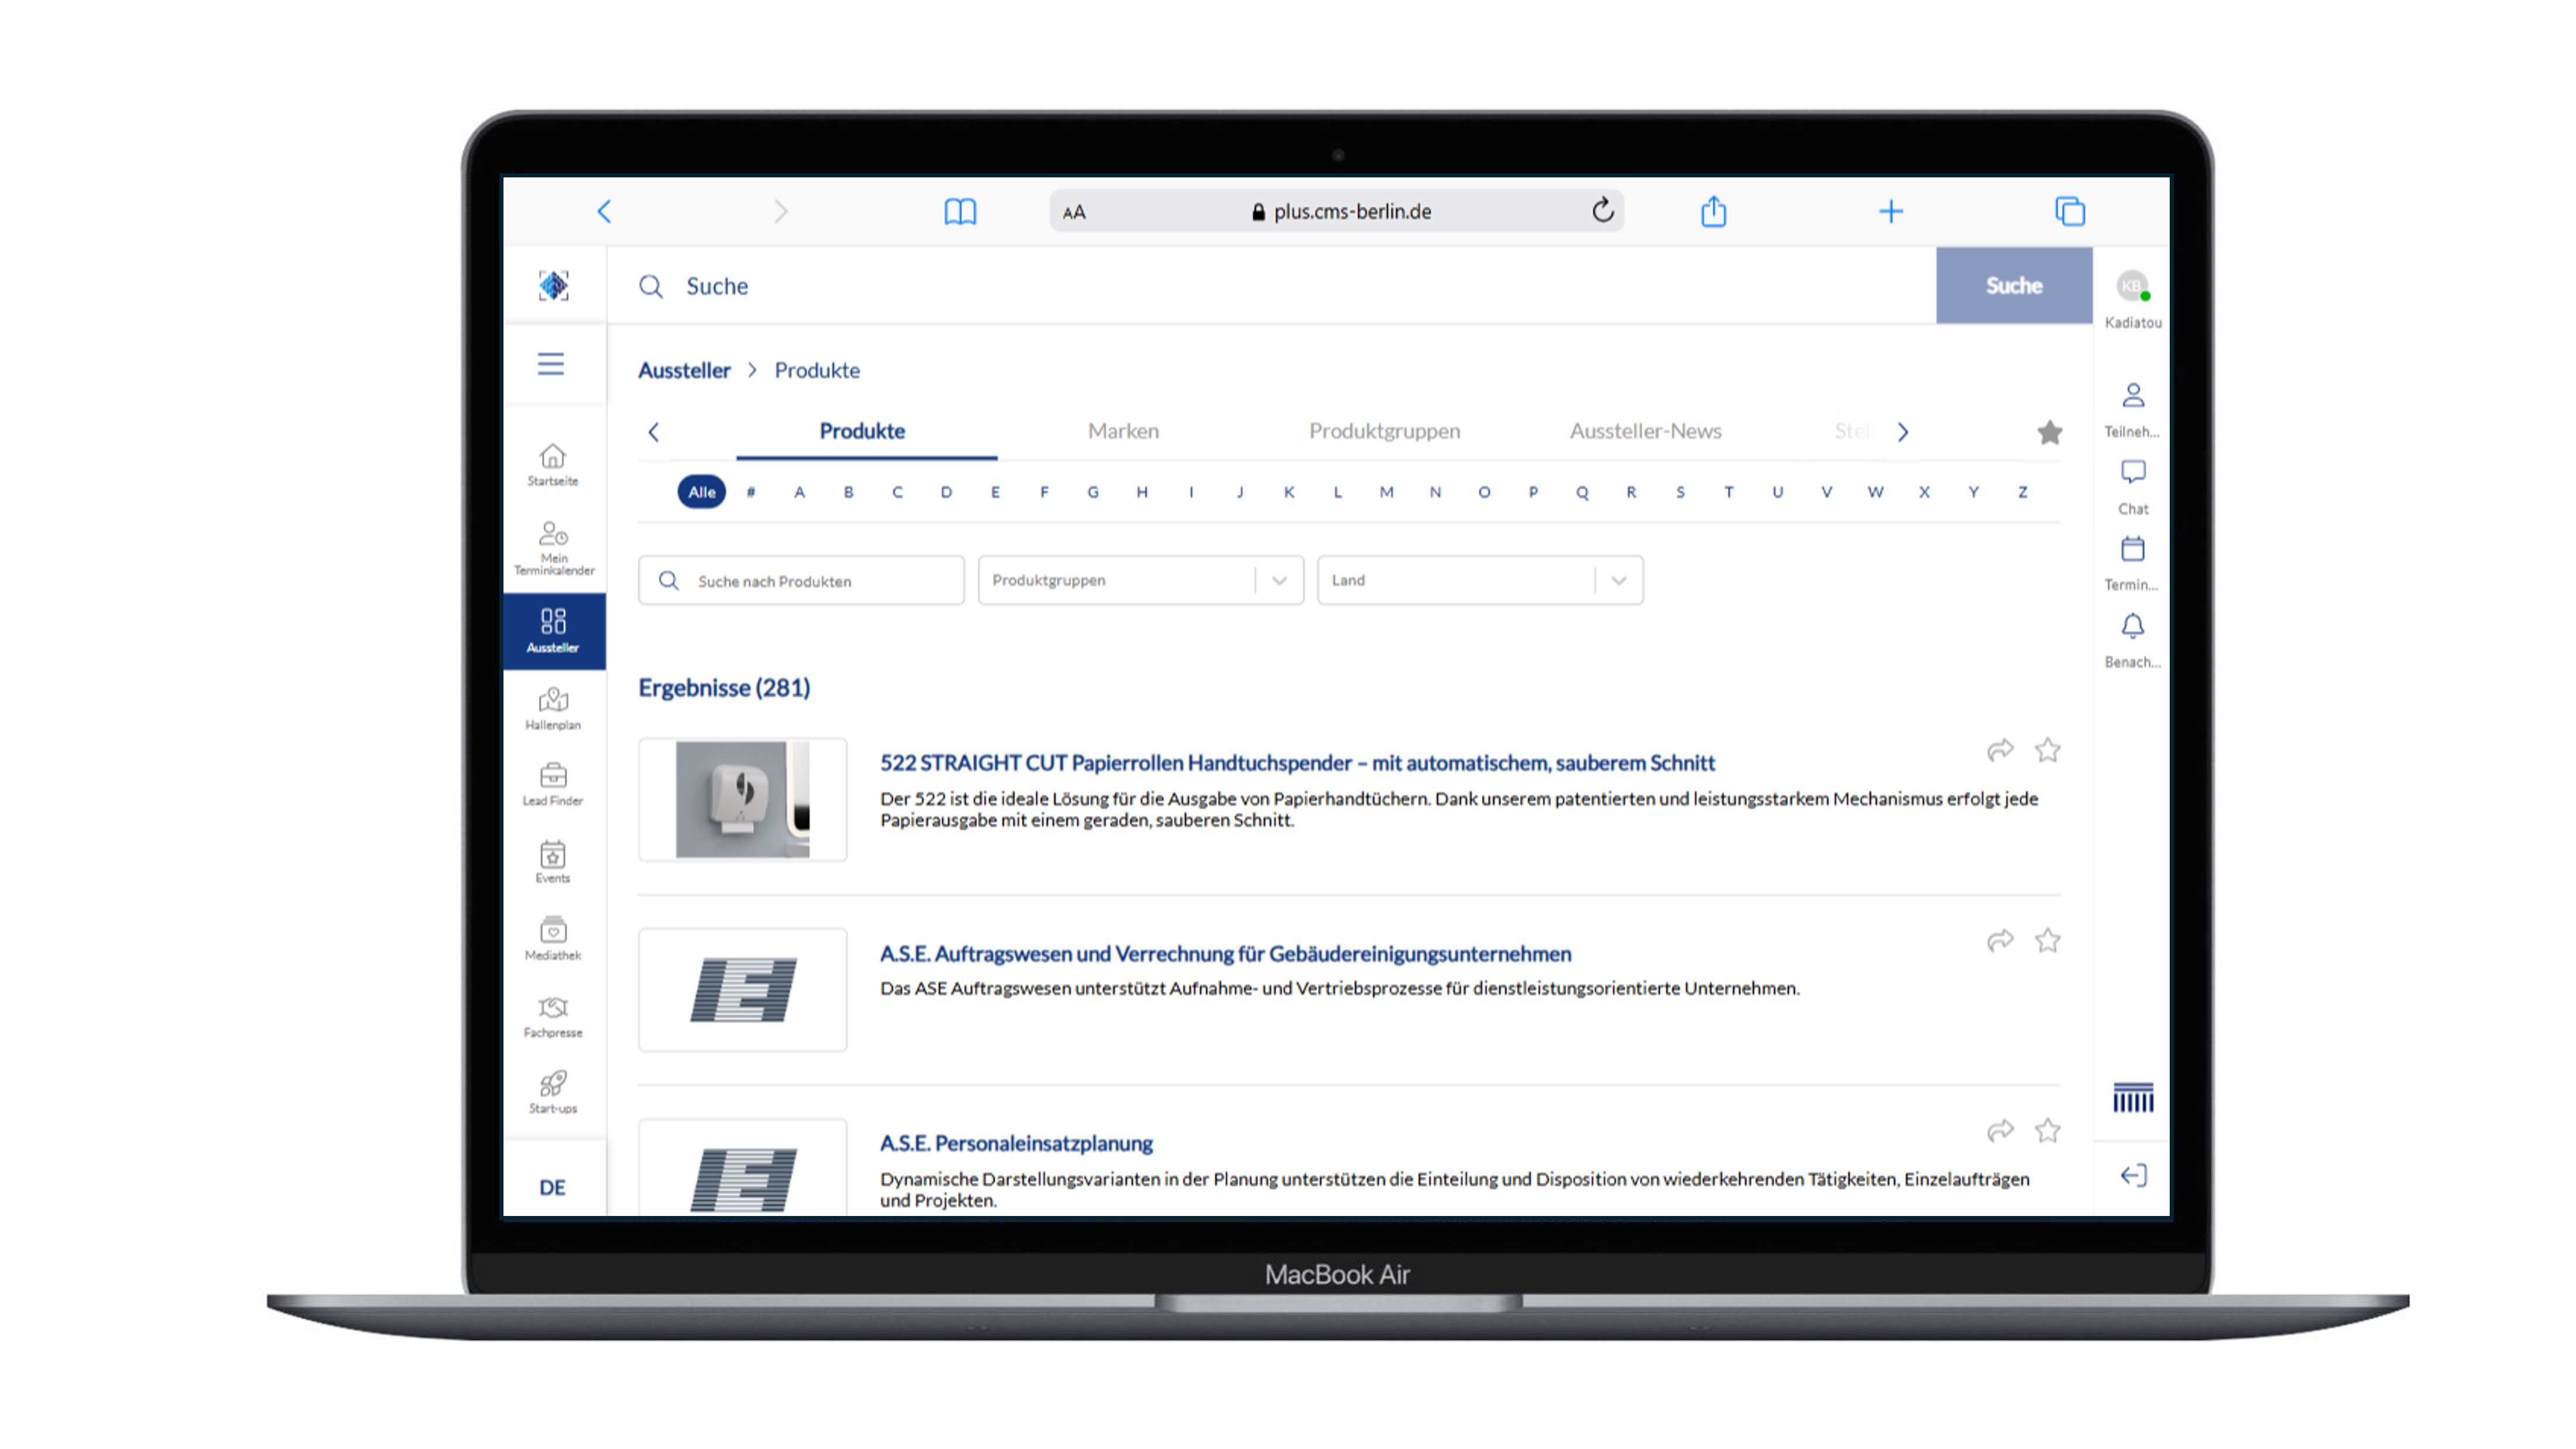Switch to the Aussteller-News tab
Viewport: 2576px width, 1449px height.
[x=1645, y=431]
